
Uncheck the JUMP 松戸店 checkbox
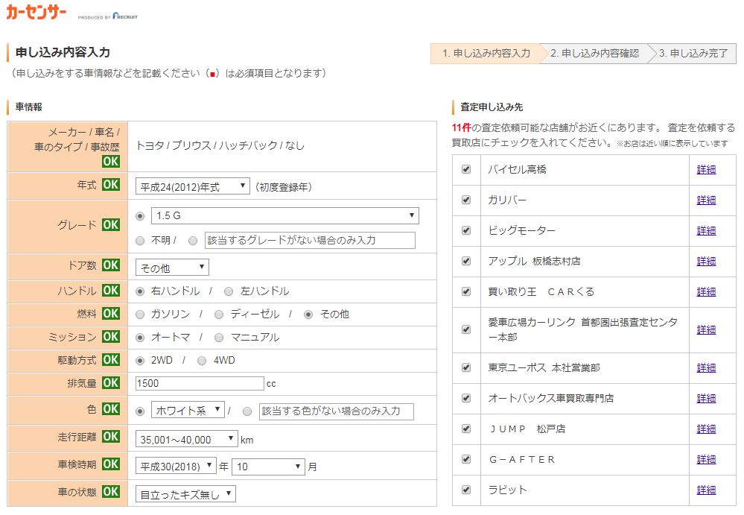(x=466, y=429)
